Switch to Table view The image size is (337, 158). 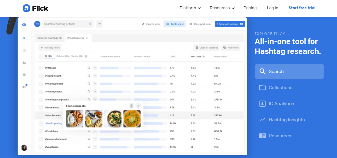click(x=175, y=24)
